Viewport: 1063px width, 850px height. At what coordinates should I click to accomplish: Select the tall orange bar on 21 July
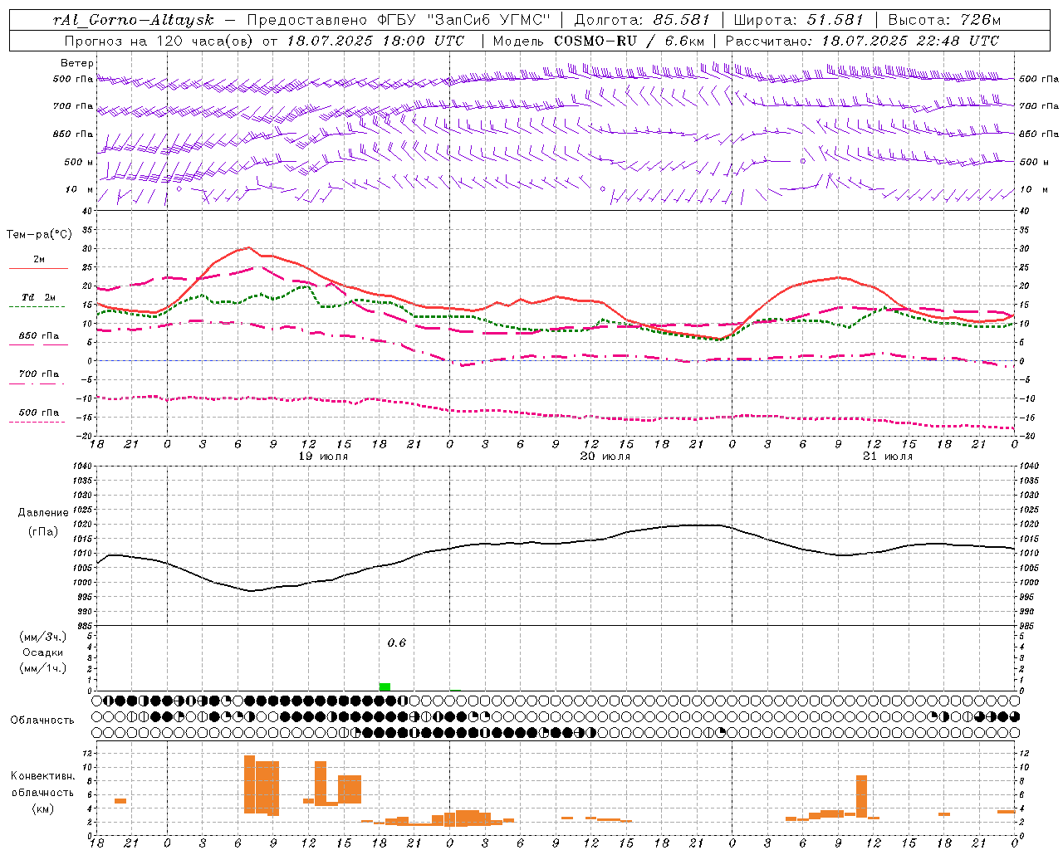click(861, 795)
